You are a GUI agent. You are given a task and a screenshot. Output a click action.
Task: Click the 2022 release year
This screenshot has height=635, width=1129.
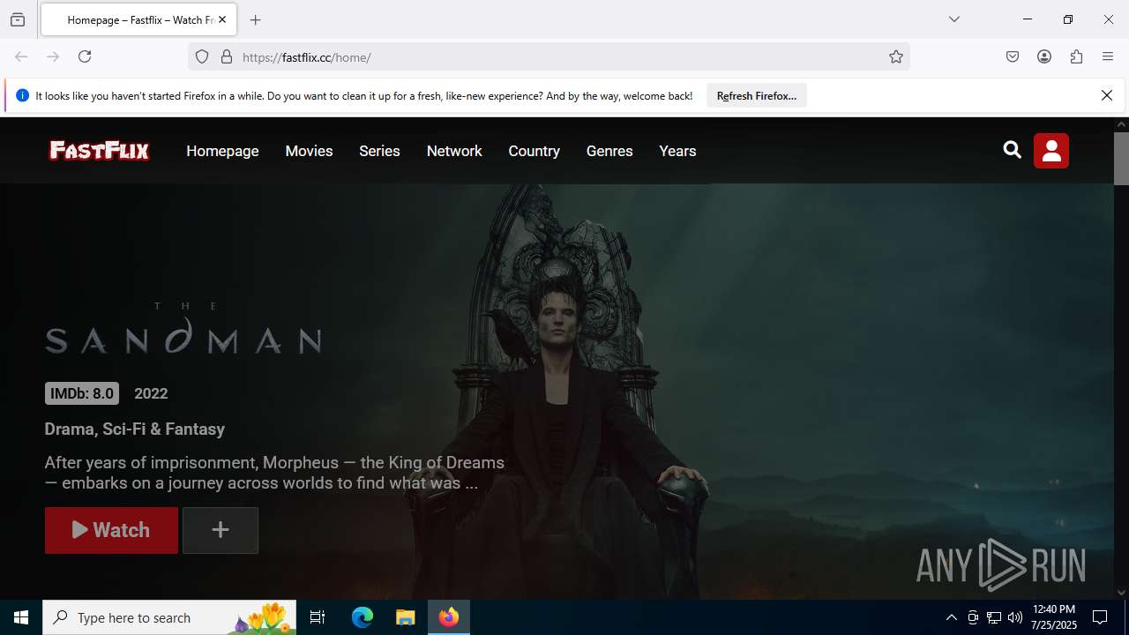(x=151, y=393)
